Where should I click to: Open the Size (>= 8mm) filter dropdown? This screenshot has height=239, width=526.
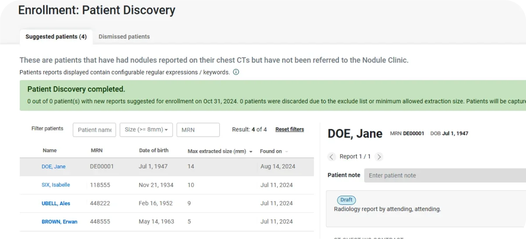tap(146, 130)
